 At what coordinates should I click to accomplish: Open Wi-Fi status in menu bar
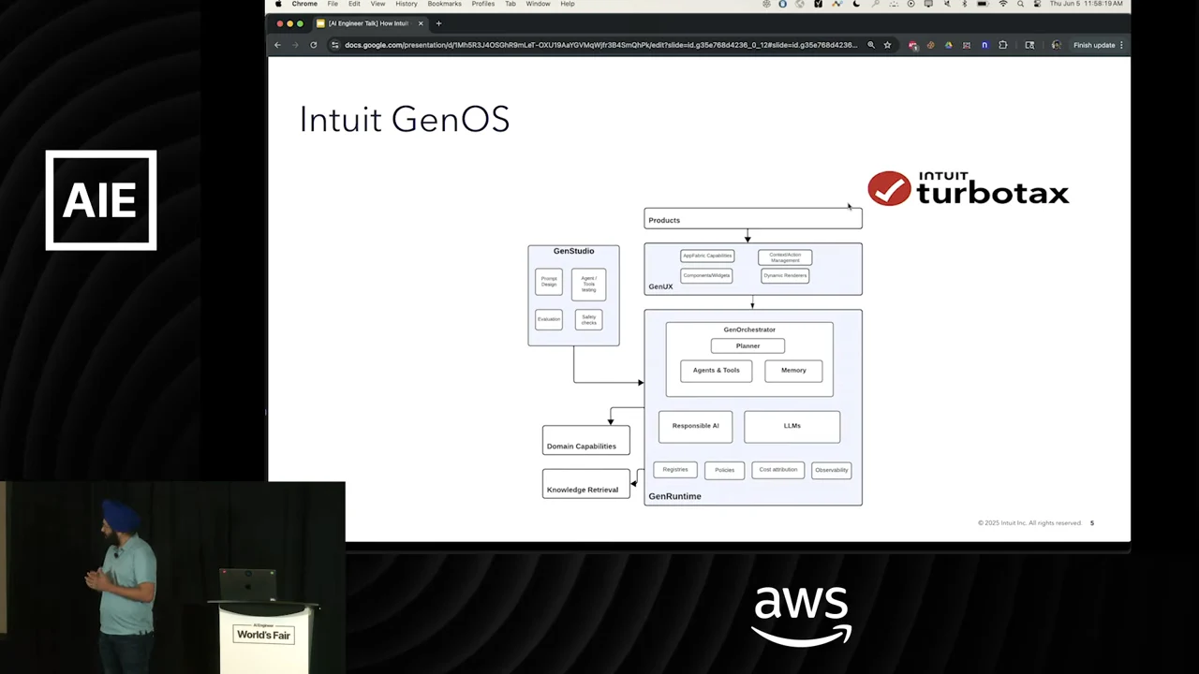[1003, 4]
